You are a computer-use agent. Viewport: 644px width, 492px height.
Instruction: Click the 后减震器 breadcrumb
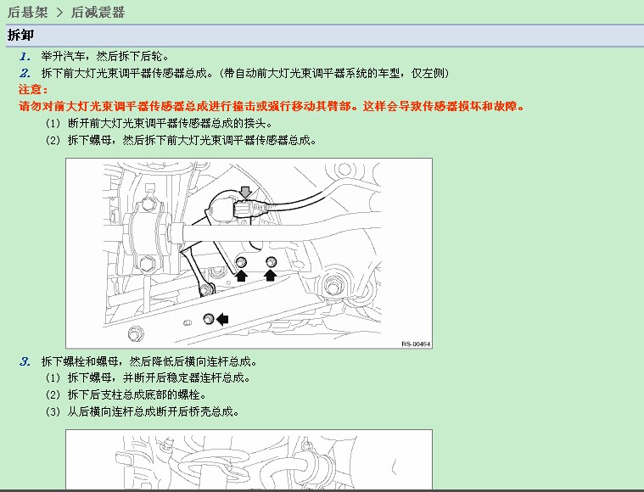(x=98, y=13)
